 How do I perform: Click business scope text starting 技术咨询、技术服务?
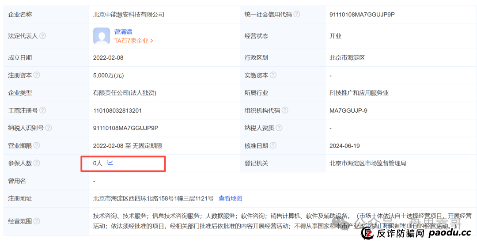(x=282, y=221)
